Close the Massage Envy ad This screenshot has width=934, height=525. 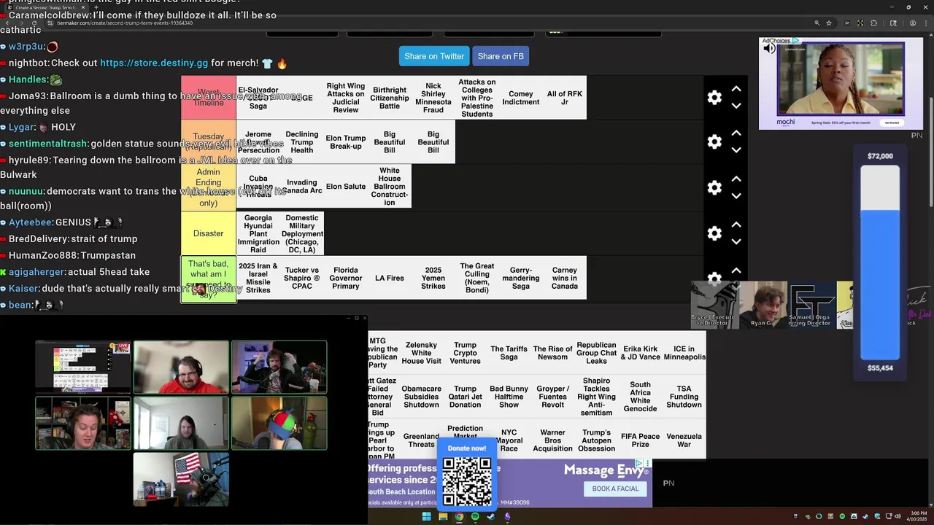[x=647, y=463]
